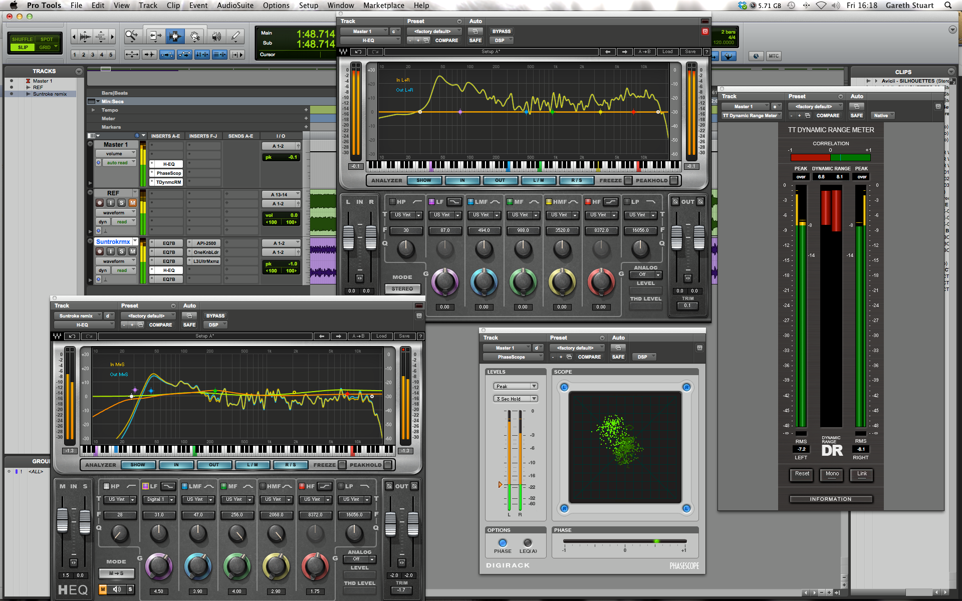This screenshot has width=962, height=601.
Task: Solo the Suntrokrmx track
Action: (x=122, y=251)
